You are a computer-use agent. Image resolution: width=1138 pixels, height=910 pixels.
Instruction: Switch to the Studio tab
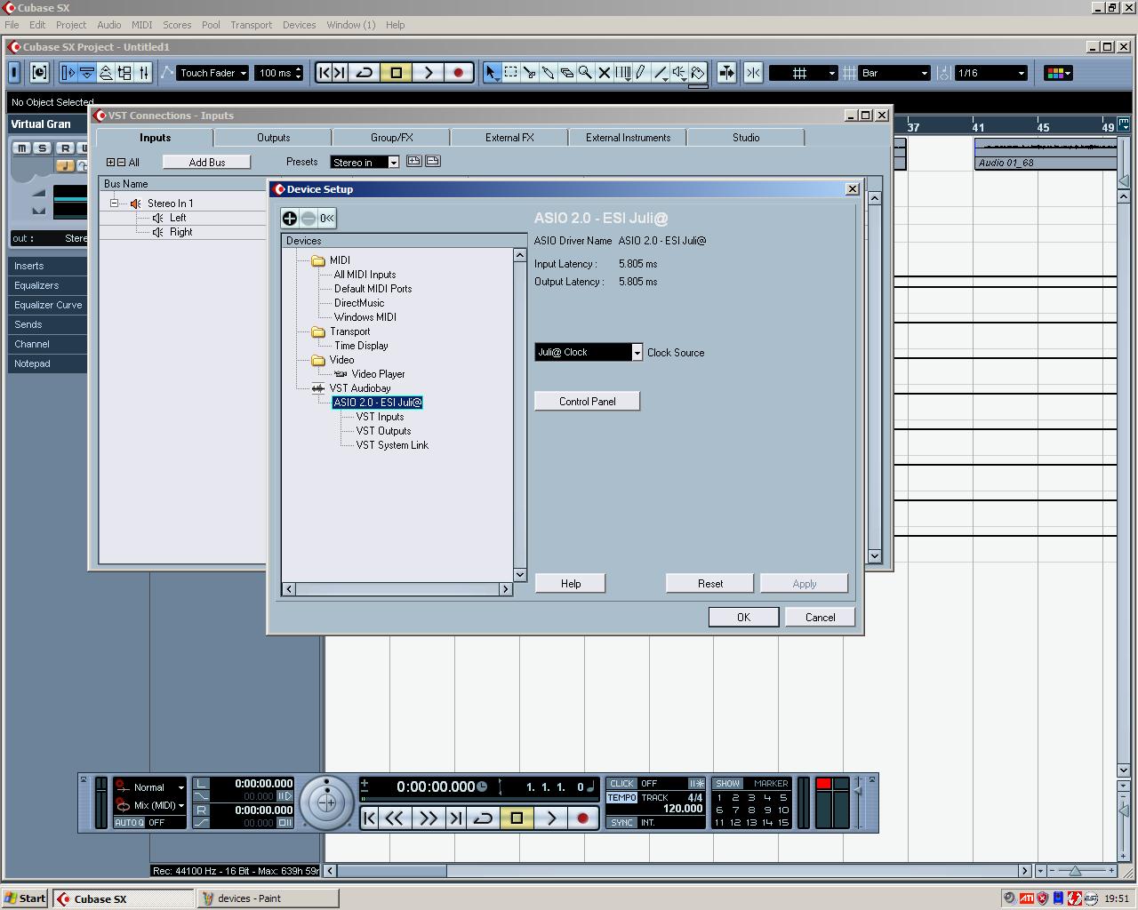point(746,138)
